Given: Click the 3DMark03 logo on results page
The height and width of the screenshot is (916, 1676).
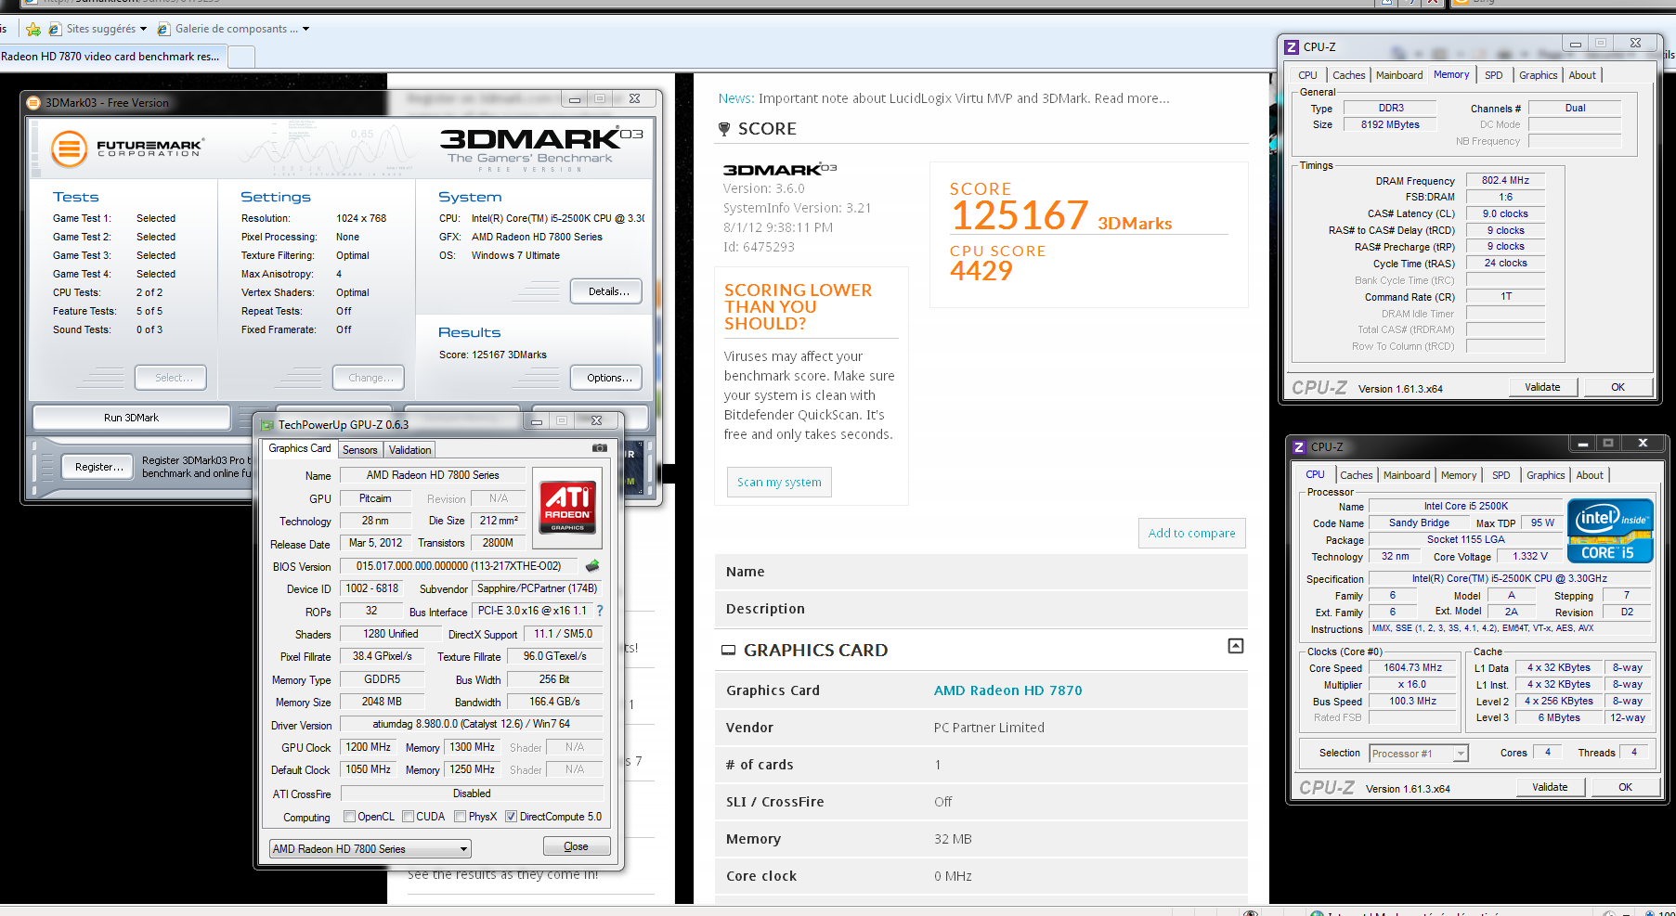Looking at the screenshot, I should [x=780, y=169].
